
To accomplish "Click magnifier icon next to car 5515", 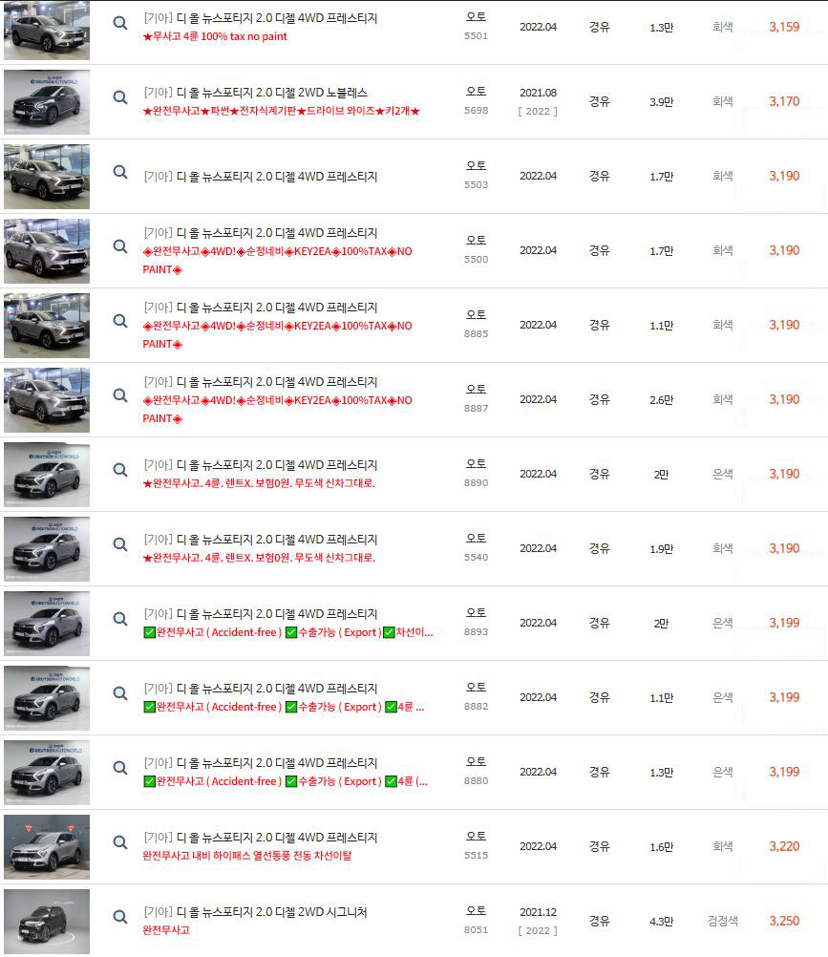I will (x=120, y=842).
